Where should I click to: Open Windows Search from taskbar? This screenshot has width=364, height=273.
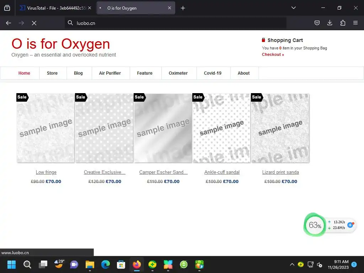(27, 264)
